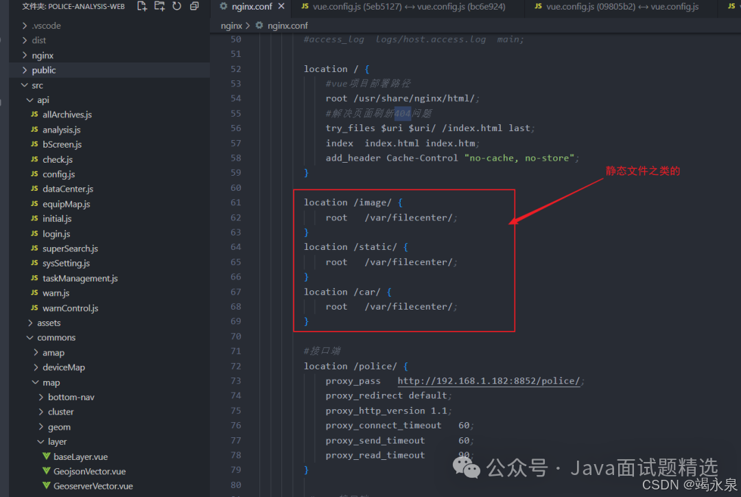
Task: Refresh the explorer with the refresh icon
Action: [x=177, y=6]
